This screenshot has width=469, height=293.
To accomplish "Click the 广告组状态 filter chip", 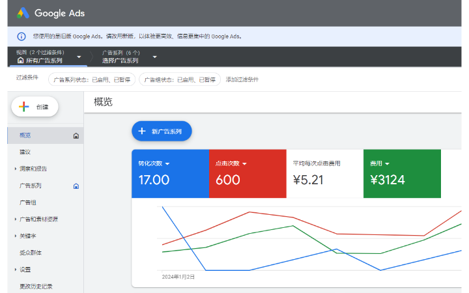I will (180, 79).
